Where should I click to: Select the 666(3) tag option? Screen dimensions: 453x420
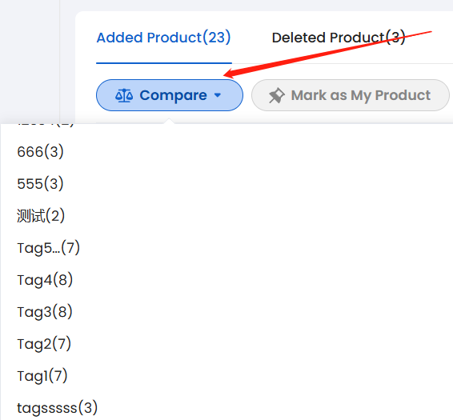click(40, 152)
